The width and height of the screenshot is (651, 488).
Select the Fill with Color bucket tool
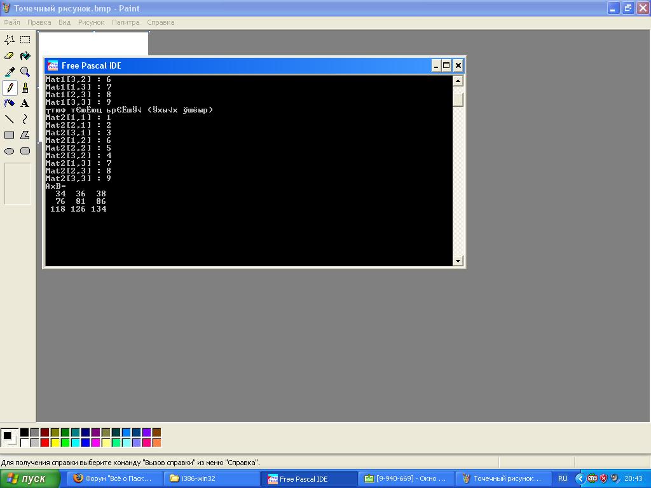pyautogui.click(x=25, y=56)
